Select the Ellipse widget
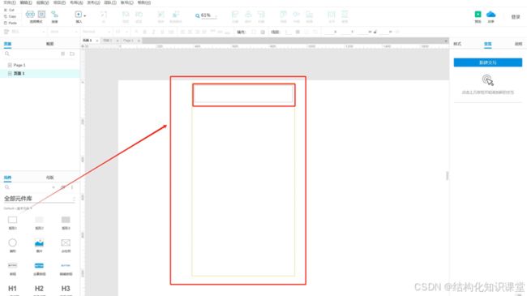527x296 pixels. coord(12,245)
